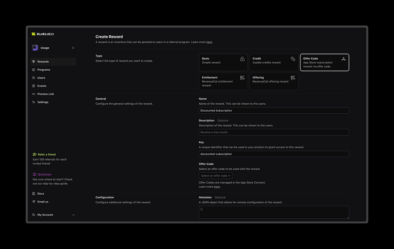Click the Email us paper plane icon
This screenshot has height=249, width=394.
click(x=34, y=202)
